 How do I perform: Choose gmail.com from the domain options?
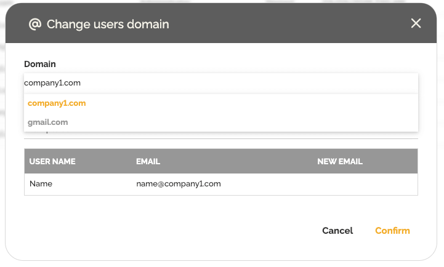[x=48, y=122]
